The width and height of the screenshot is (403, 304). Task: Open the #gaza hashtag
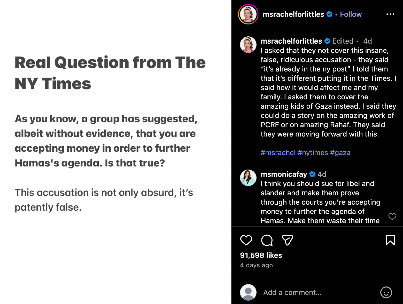[341, 153]
